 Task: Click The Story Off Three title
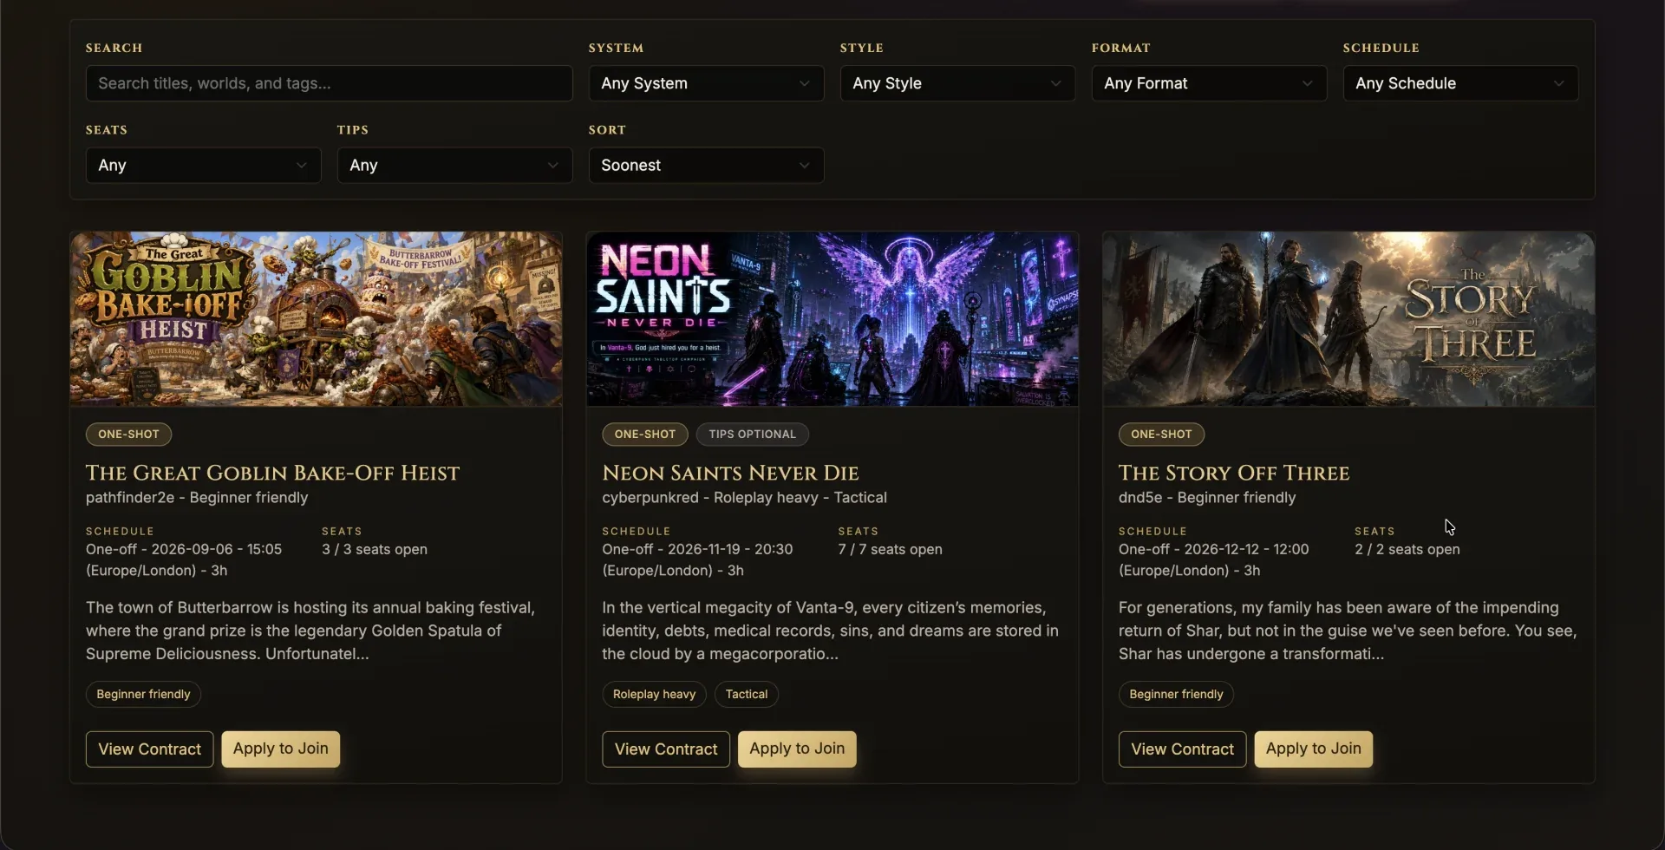pos(1234,473)
